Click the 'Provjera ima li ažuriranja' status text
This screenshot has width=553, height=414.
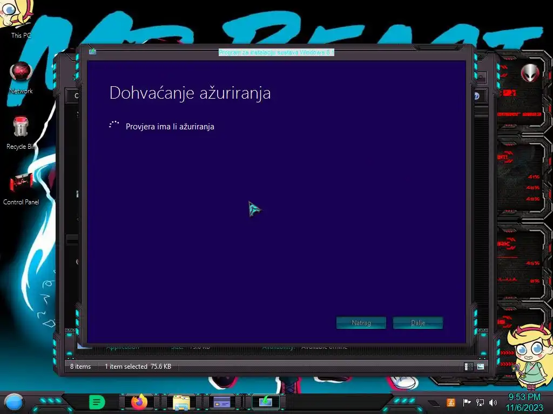170,127
